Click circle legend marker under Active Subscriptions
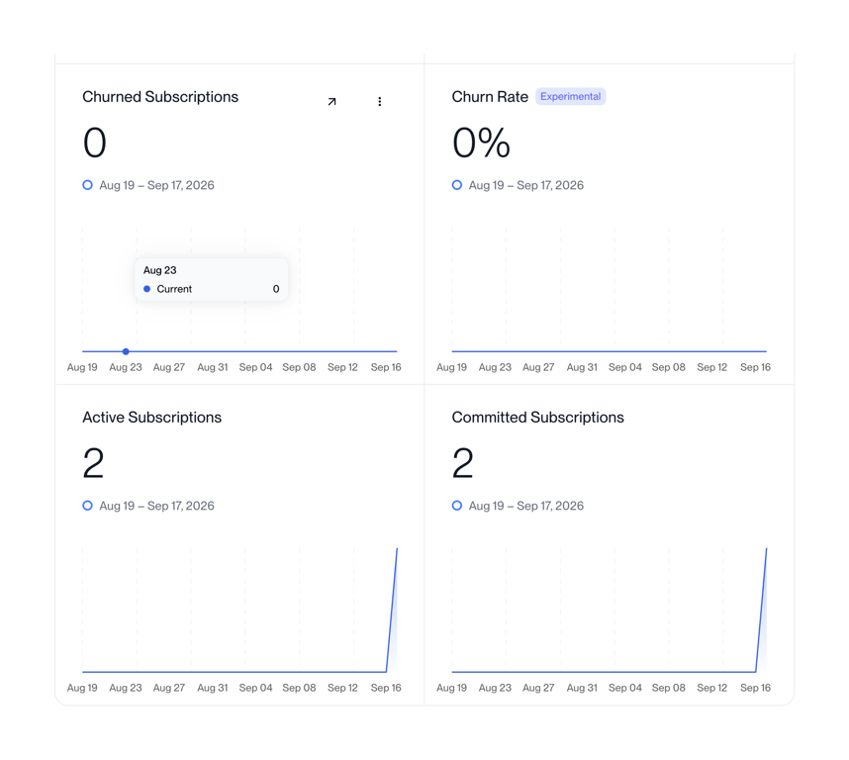 pos(87,506)
